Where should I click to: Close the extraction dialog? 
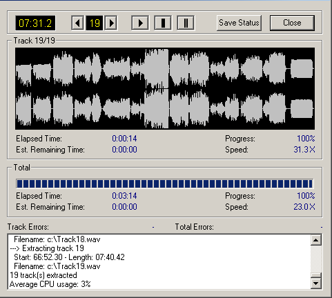[292, 23]
